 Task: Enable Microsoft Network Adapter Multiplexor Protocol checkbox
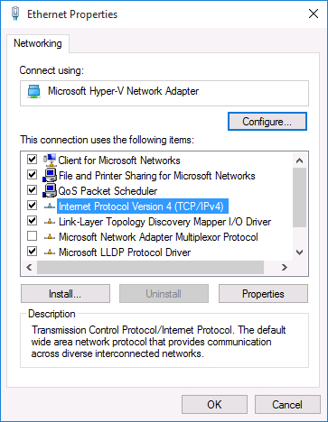(32, 236)
